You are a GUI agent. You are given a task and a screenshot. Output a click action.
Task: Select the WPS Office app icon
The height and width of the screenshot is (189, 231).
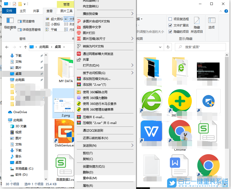152,131
